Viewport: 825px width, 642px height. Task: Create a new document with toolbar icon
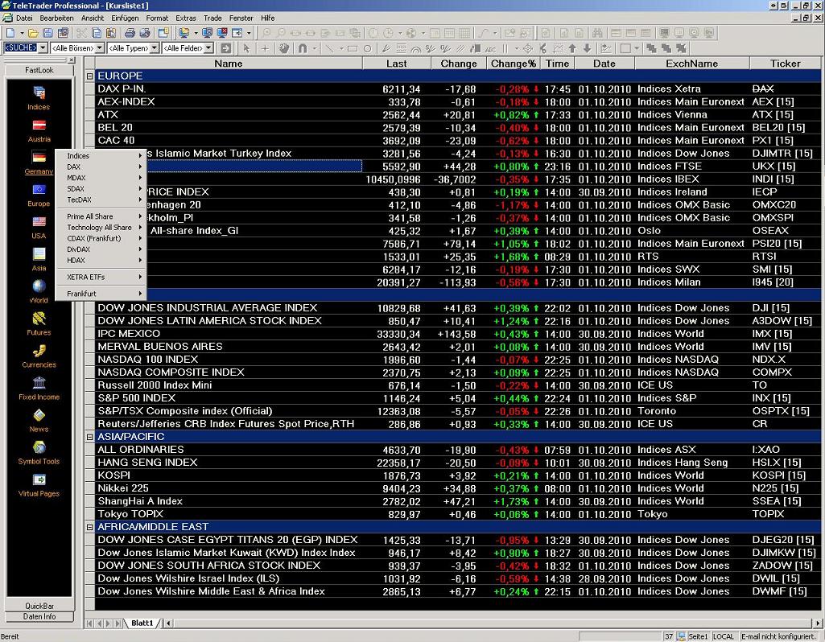click(x=10, y=33)
